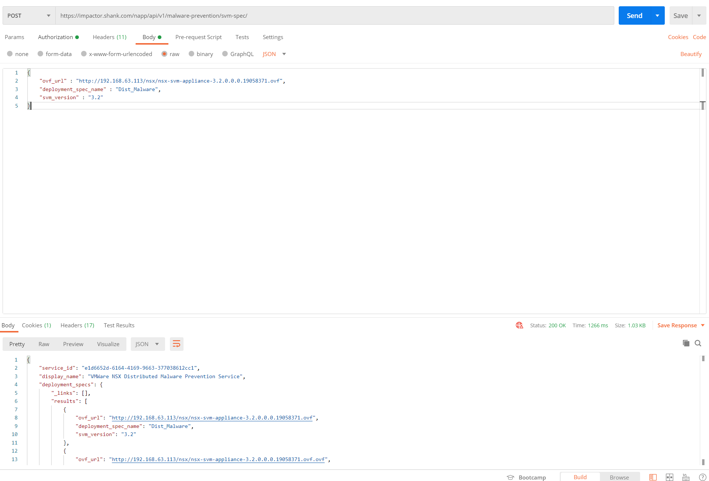Open the .ovf.ovf URL link on line 13
The height and width of the screenshot is (481, 709).
(x=218, y=459)
